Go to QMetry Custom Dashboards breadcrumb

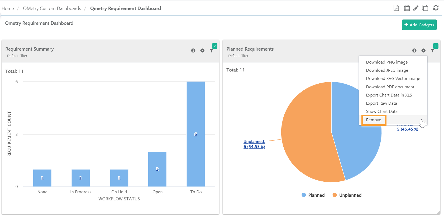coord(52,8)
